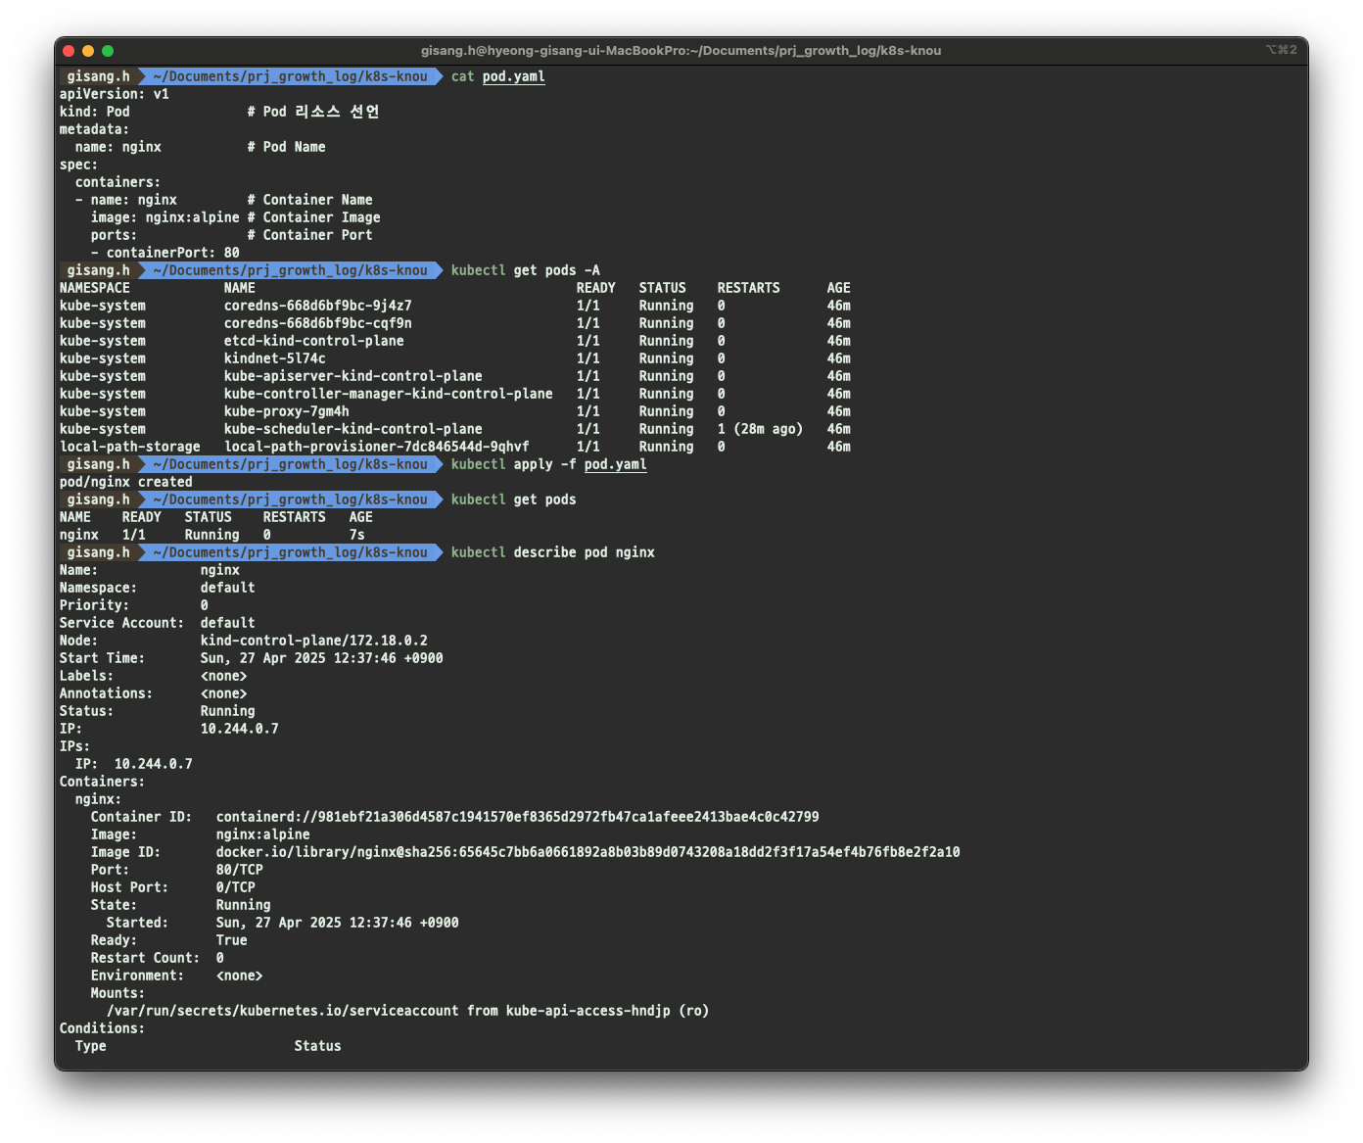Click the serviceaccount mount path line
This screenshot has height=1143, width=1363.
tap(408, 1011)
